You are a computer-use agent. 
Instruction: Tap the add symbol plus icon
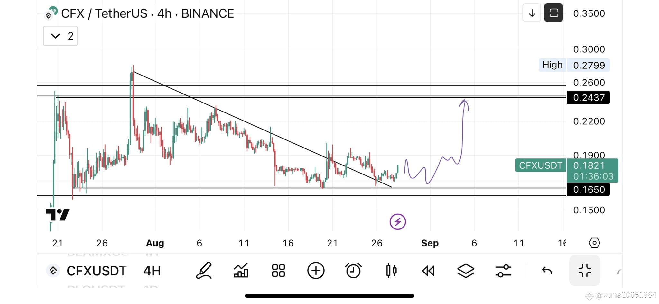(x=316, y=271)
